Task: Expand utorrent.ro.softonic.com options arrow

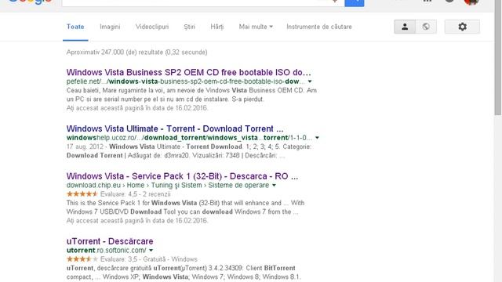Action: pos(151,251)
